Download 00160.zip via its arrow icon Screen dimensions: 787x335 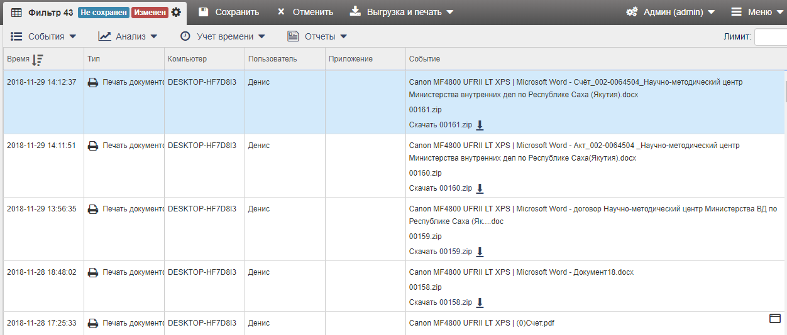coord(480,188)
